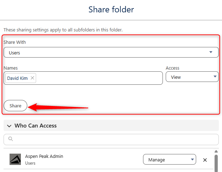Click into the Who Can Access search field
The height and width of the screenshot is (172, 222).
(111, 140)
